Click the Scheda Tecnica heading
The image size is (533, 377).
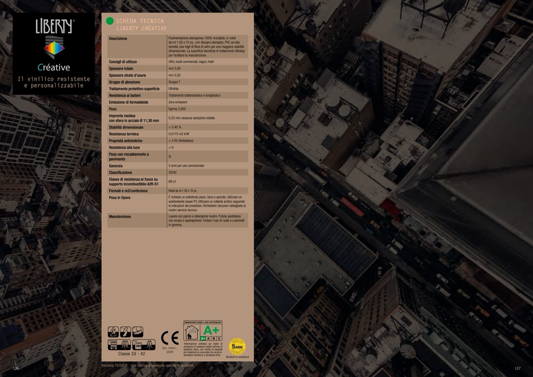coord(140,21)
